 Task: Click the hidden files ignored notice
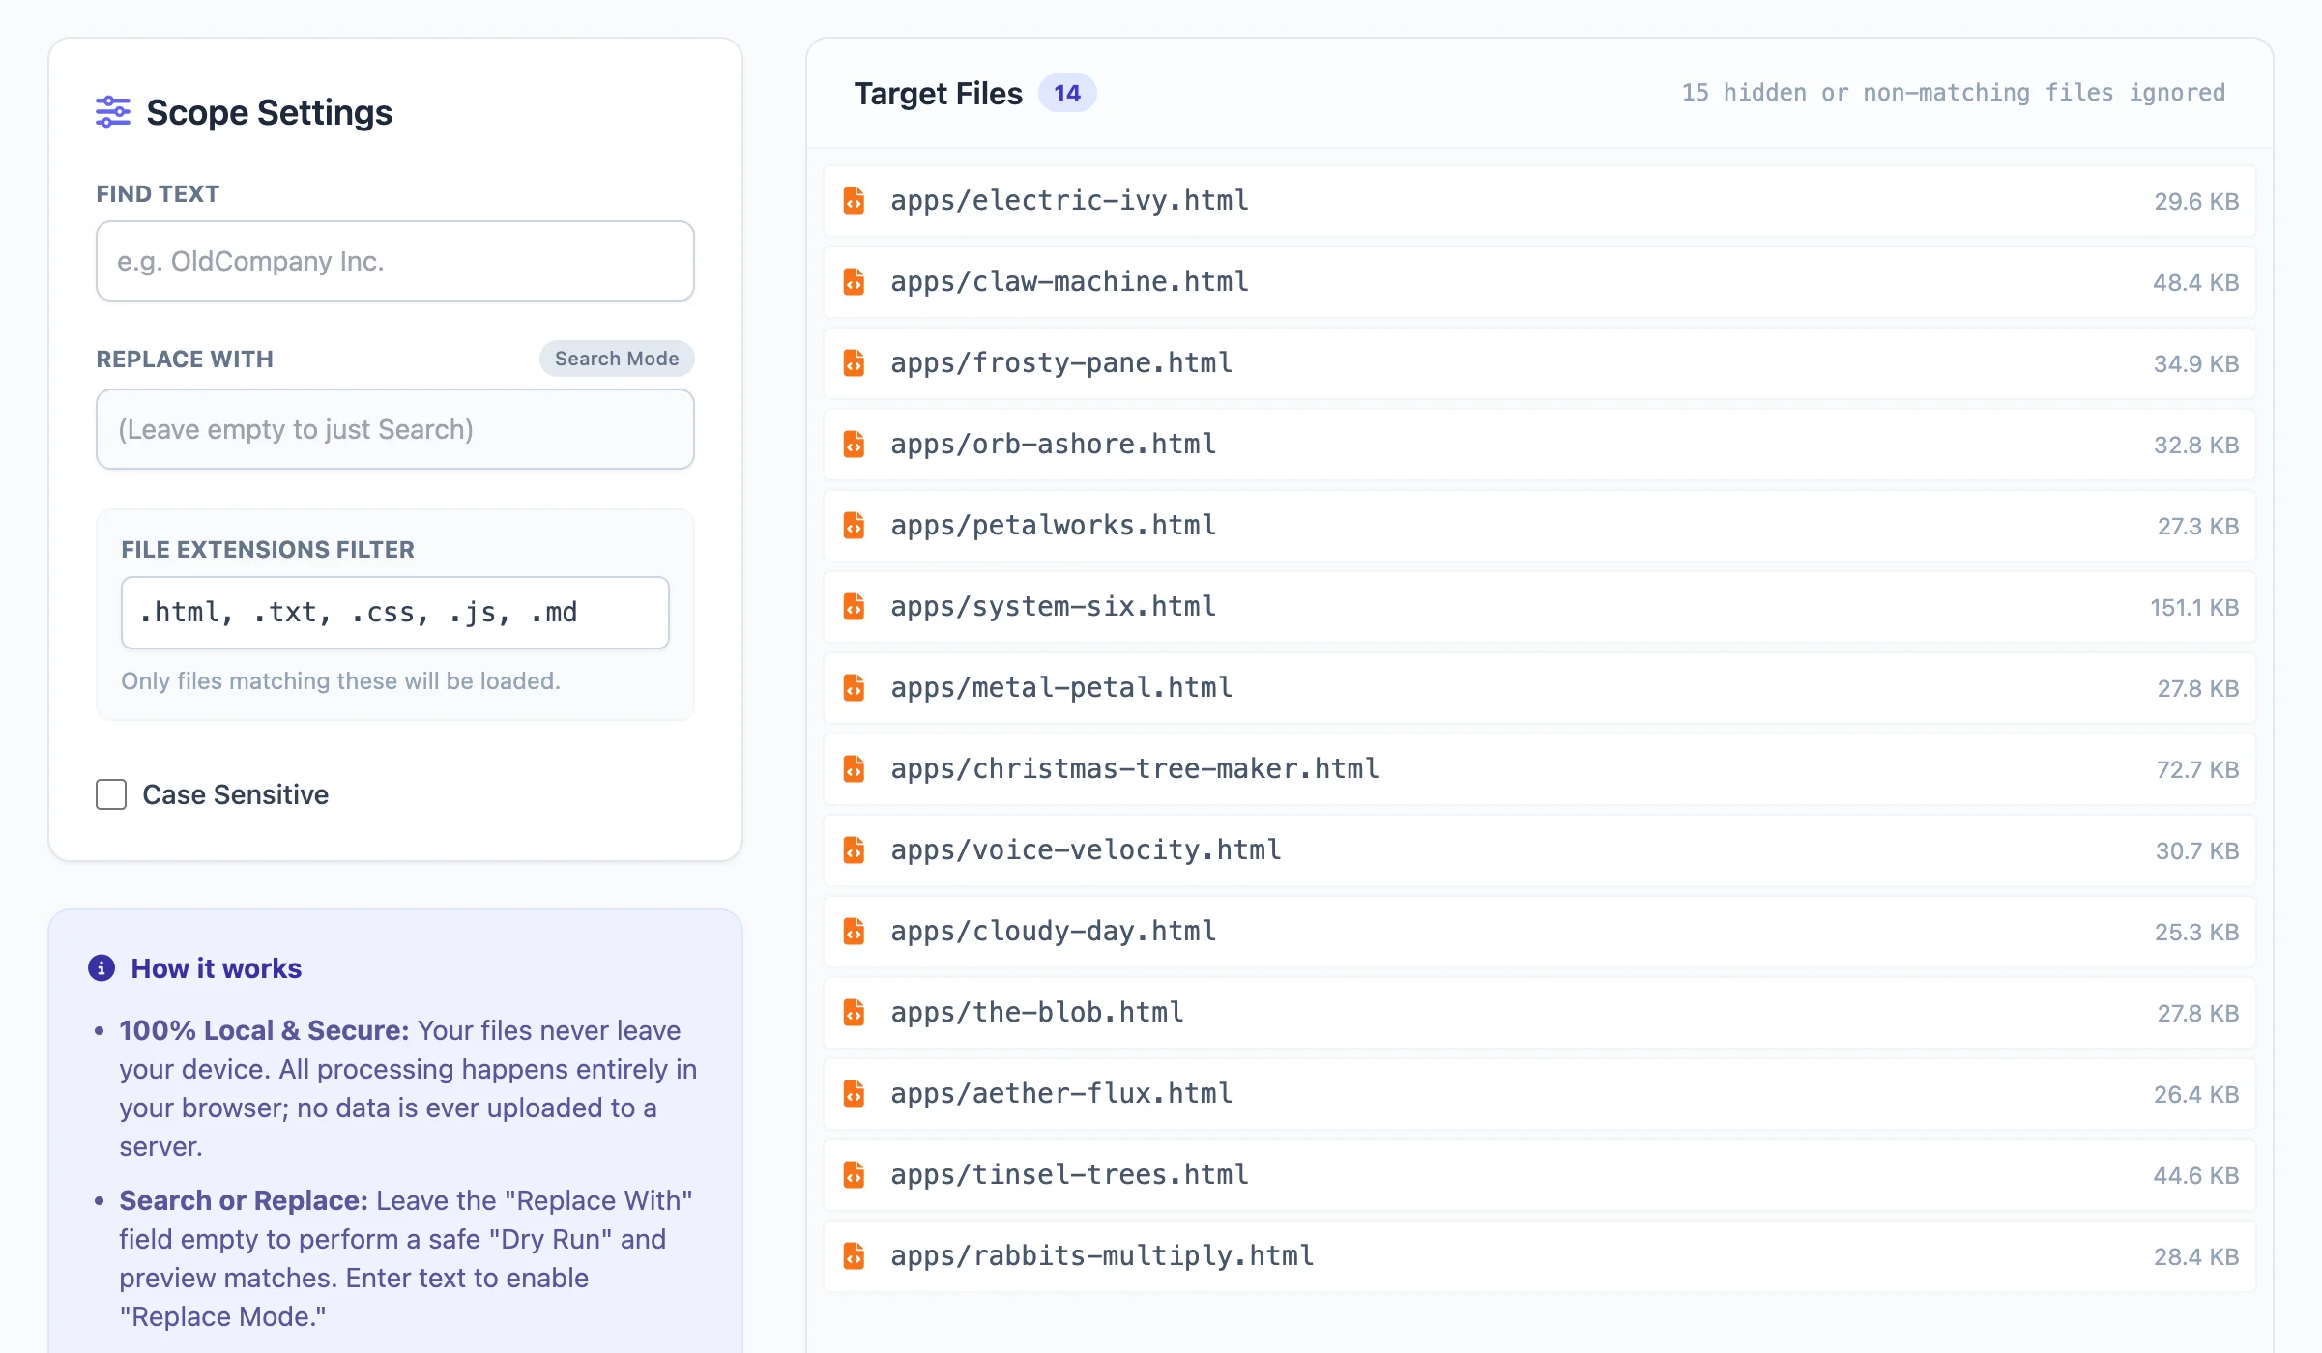pos(1953,93)
